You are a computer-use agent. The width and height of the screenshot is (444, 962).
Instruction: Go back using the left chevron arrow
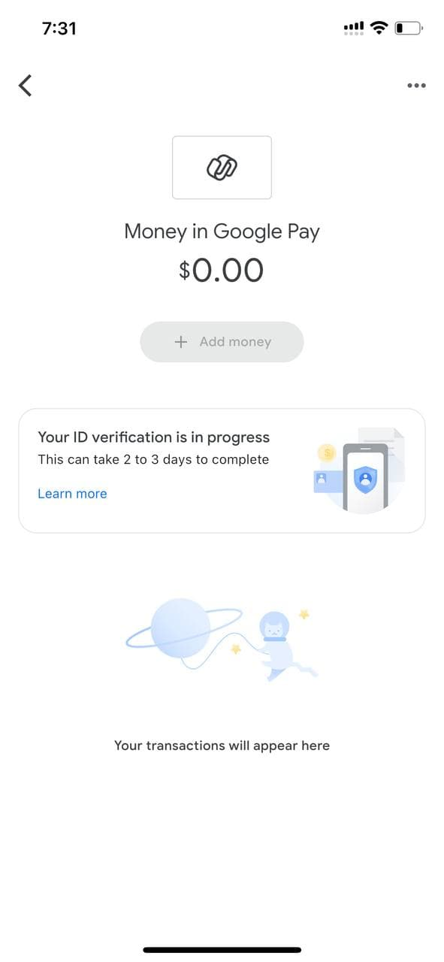tap(26, 86)
